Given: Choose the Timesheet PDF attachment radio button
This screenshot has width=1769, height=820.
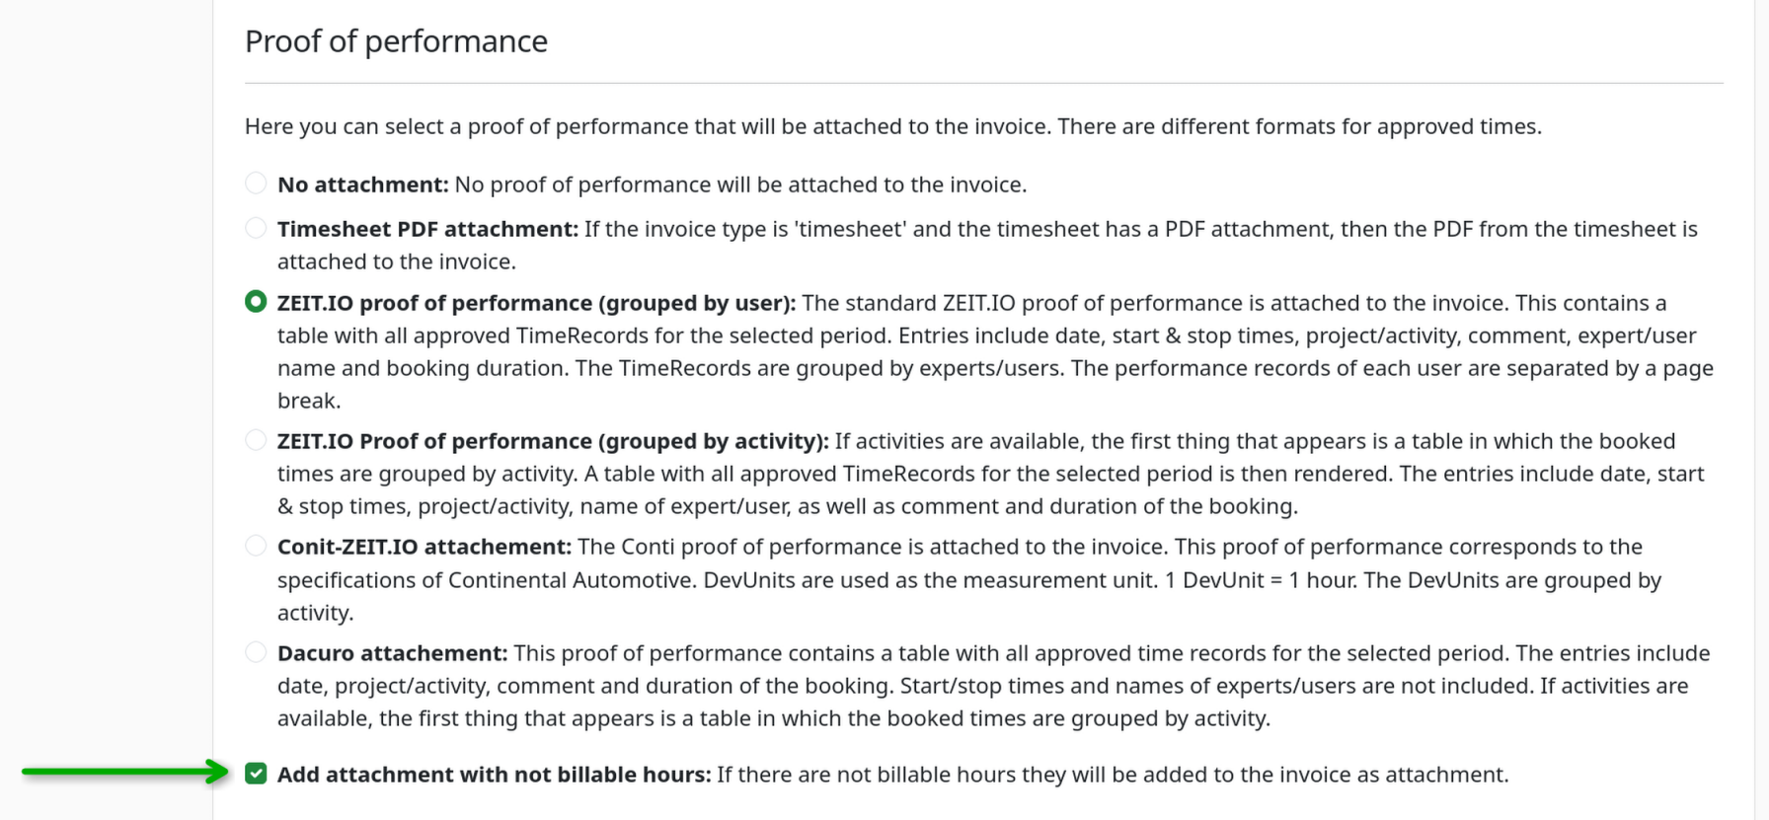Looking at the screenshot, I should pos(256,228).
